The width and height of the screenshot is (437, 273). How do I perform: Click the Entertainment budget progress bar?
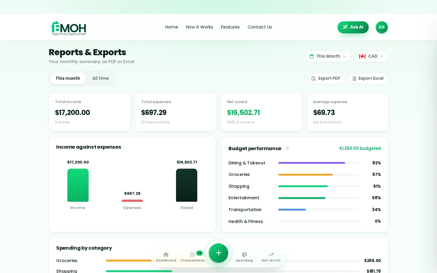click(x=319, y=198)
